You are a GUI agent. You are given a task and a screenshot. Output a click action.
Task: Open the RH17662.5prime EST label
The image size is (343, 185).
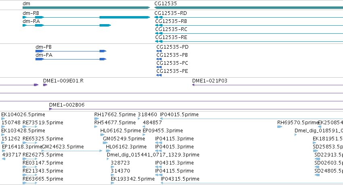coord(115,115)
